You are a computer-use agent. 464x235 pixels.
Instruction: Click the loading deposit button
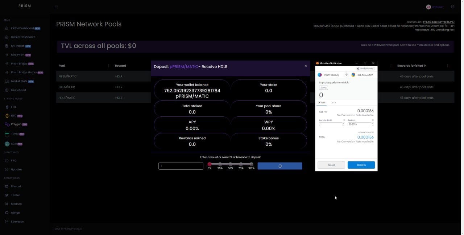[280, 166]
